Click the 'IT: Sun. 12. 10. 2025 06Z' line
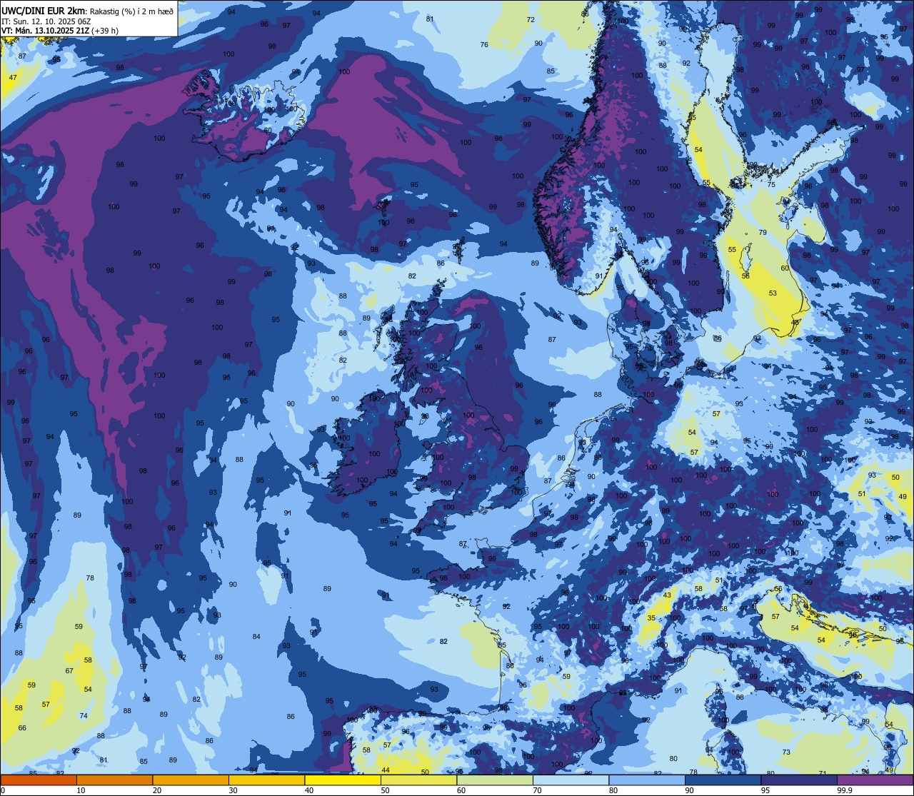 tap(46, 21)
